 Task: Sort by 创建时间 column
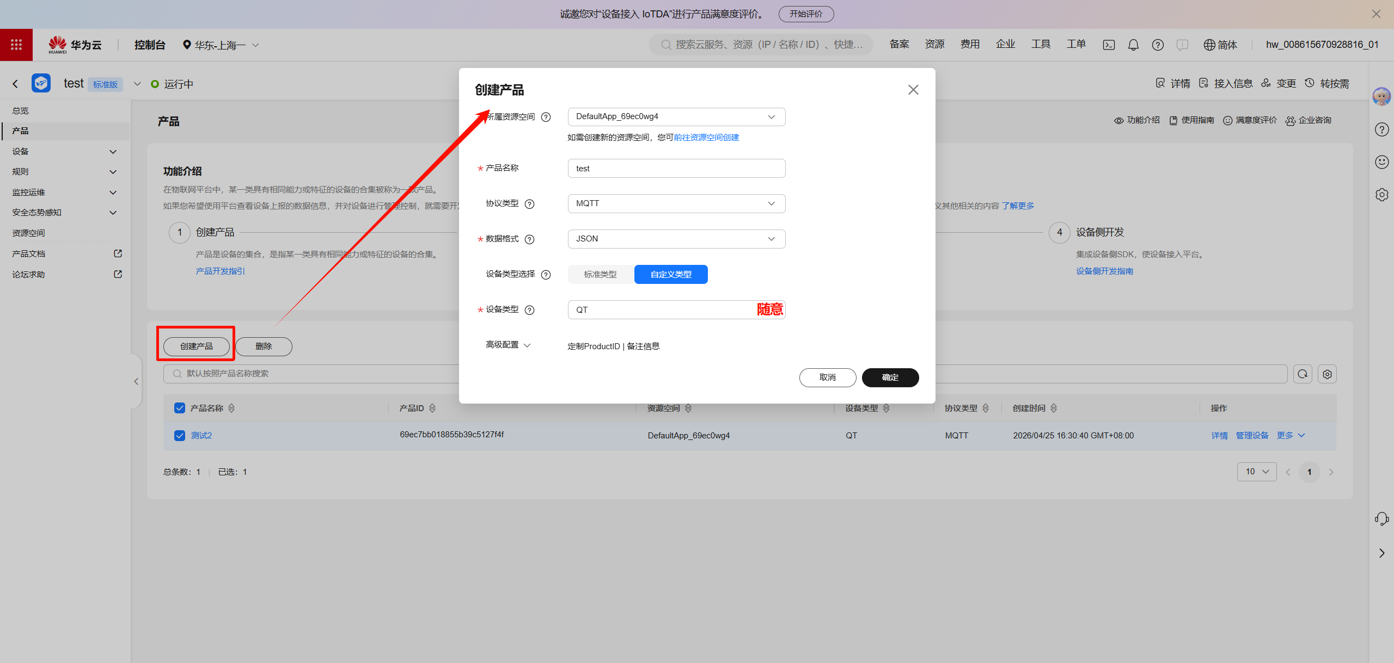pyautogui.click(x=1054, y=408)
